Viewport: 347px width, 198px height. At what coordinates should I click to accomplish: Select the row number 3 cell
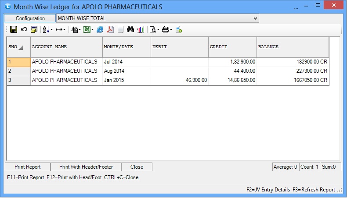pos(18,80)
